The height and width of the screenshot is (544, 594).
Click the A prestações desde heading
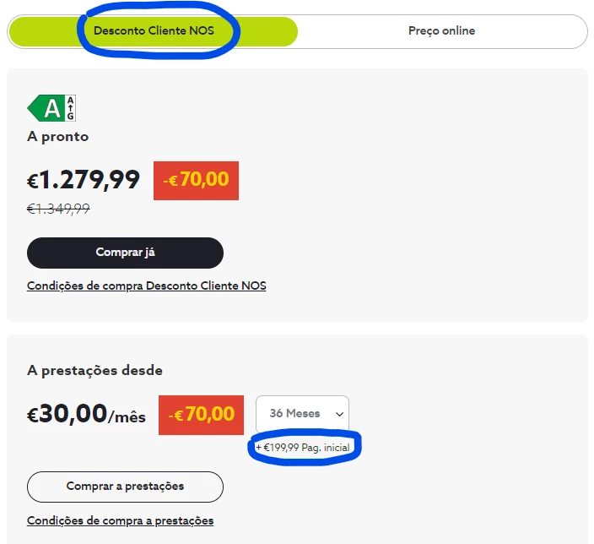pos(94,370)
